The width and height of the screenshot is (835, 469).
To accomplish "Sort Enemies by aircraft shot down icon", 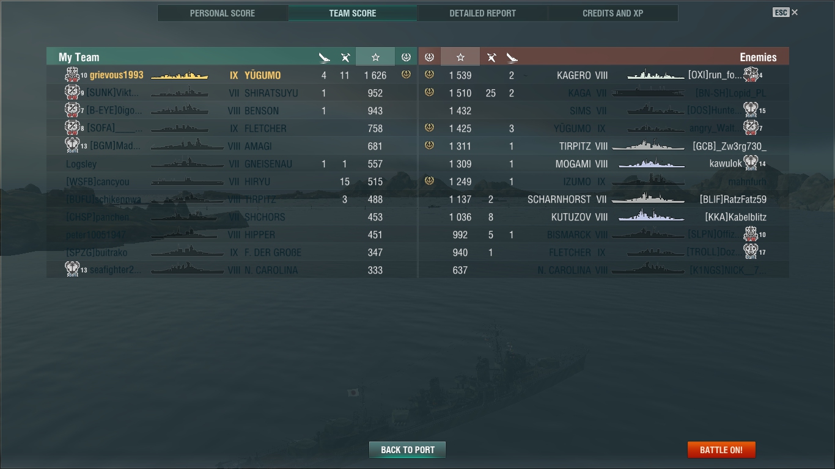I will tap(491, 57).
